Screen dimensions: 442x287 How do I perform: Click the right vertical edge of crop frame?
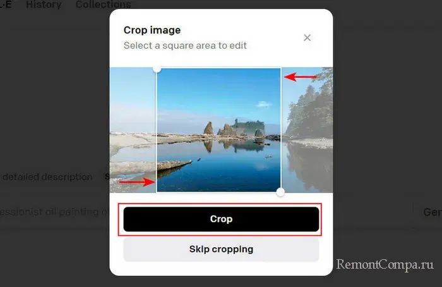281,130
